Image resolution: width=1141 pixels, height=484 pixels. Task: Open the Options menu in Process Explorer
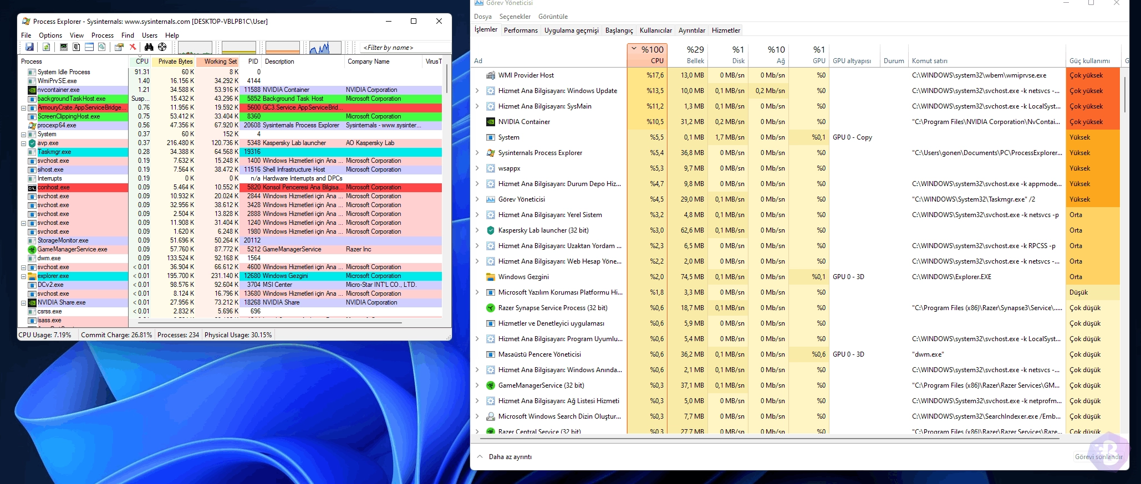pyautogui.click(x=50, y=35)
